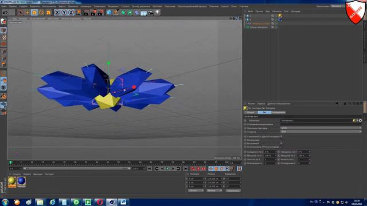Click the Windows Start button
The height and width of the screenshot is (206, 367).
point(5,202)
